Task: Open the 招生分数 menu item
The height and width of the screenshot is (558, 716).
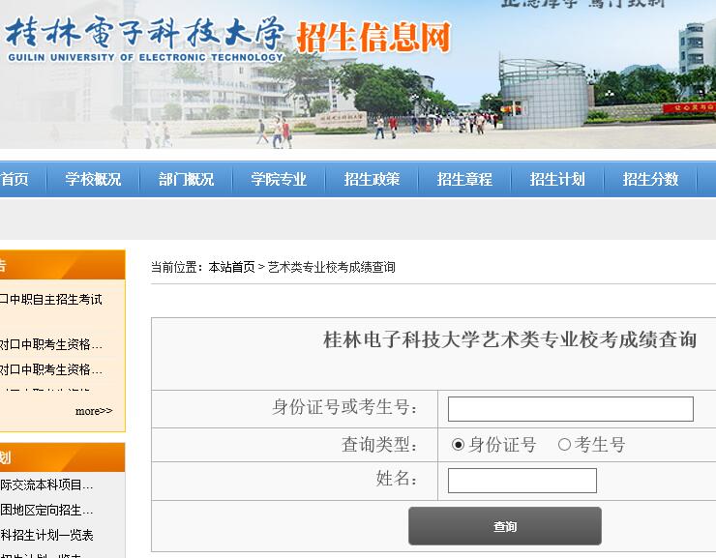Action: click(x=650, y=179)
